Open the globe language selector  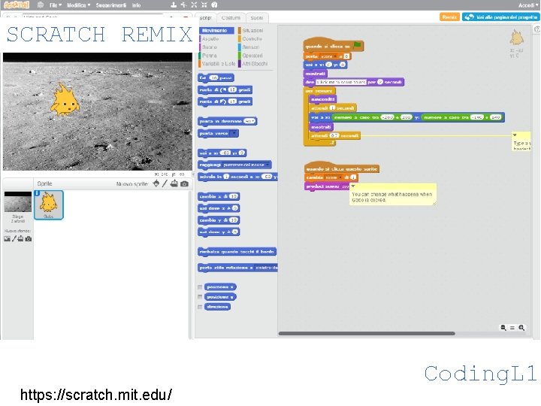click(x=41, y=5)
